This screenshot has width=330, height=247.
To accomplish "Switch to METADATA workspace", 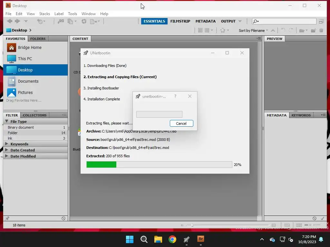I will pos(205,21).
